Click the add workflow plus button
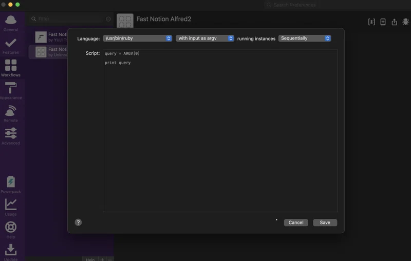Screen dimensions: 411x261 pyautogui.click(x=102, y=259)
